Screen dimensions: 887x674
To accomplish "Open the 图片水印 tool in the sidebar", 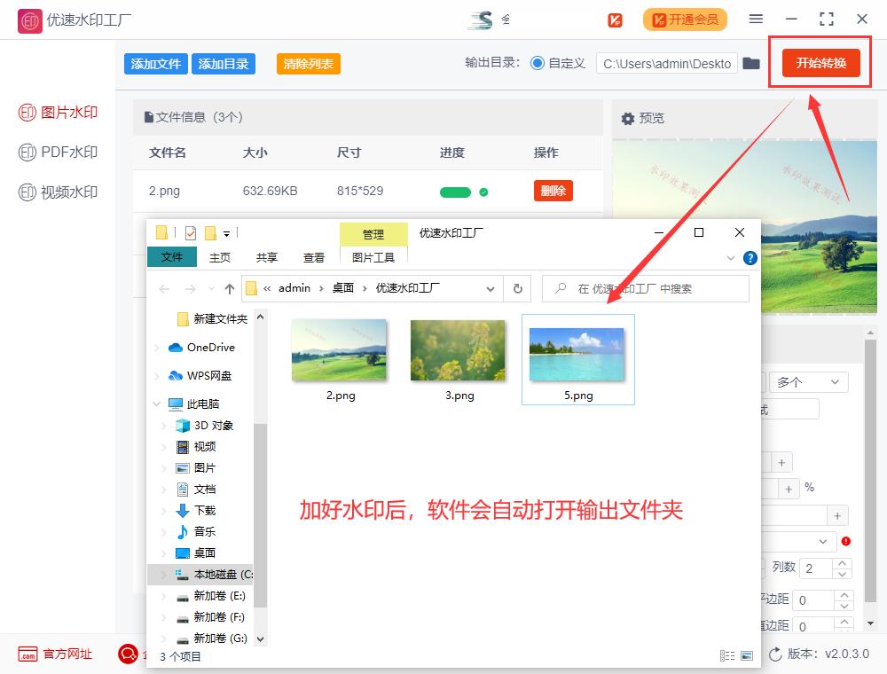I will click(x=58, y=112).
